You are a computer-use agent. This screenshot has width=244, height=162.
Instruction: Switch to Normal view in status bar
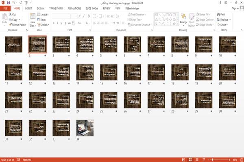[184, 160]
